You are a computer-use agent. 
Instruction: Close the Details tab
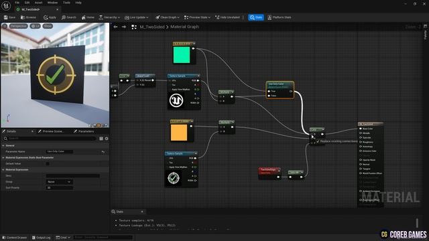point(32,131)
